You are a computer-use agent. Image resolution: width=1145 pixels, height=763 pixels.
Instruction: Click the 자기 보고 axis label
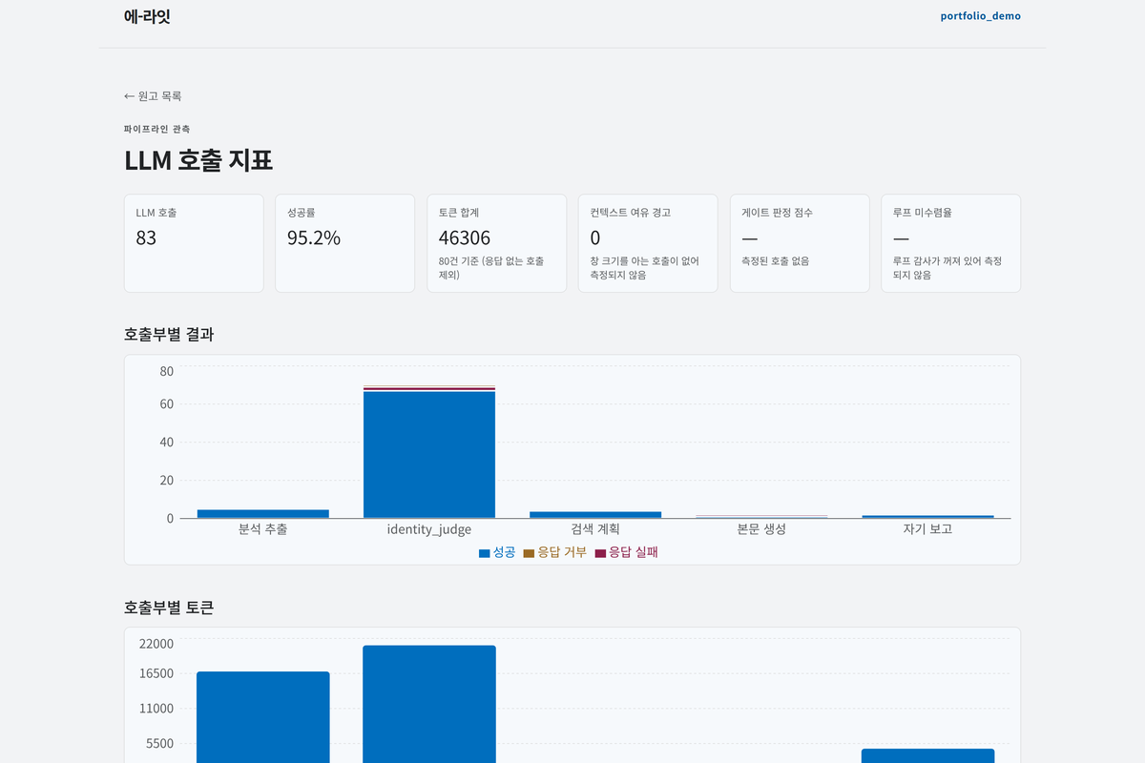click(x=927, y=529)
